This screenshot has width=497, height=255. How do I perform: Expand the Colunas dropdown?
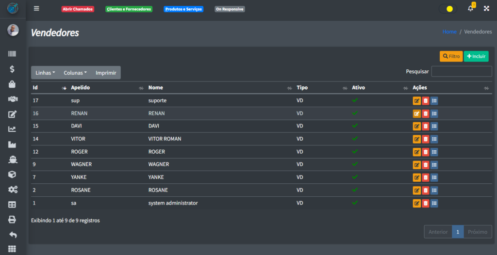[75, 73]
